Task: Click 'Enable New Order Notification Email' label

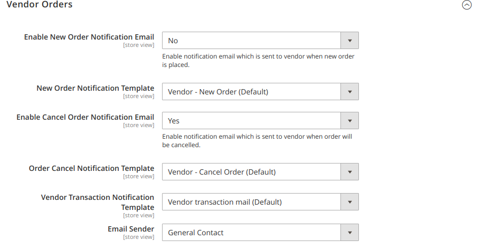Action: (x=89, y=37)
